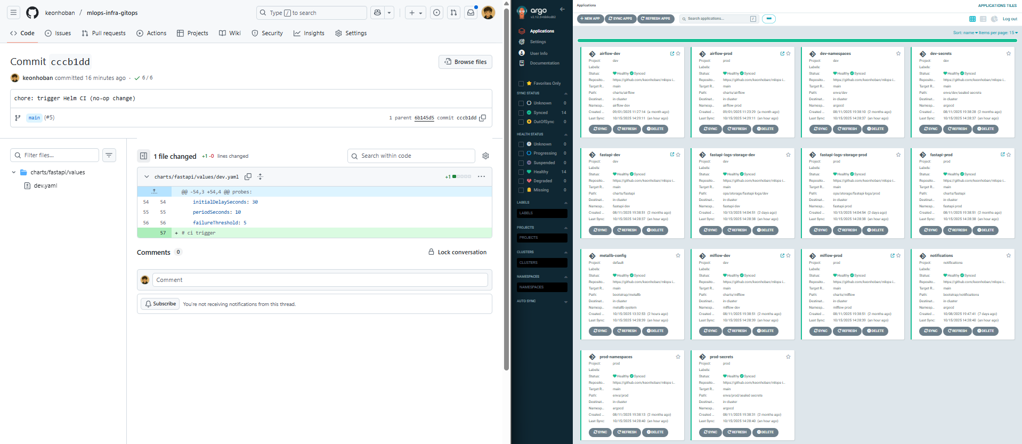
Task: Open the Actions tab in GitHub
Action: coord(151,33)
